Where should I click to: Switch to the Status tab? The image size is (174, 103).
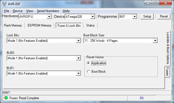point(90,25)
